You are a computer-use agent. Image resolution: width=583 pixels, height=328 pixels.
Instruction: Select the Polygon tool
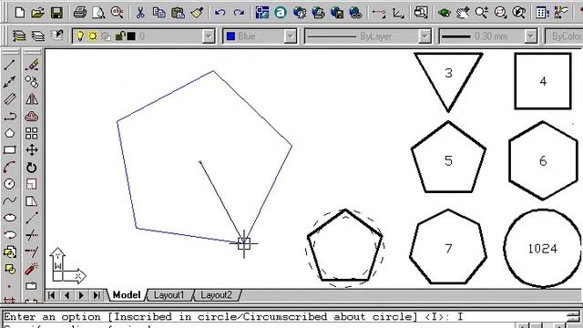click(x=10, y=133)
